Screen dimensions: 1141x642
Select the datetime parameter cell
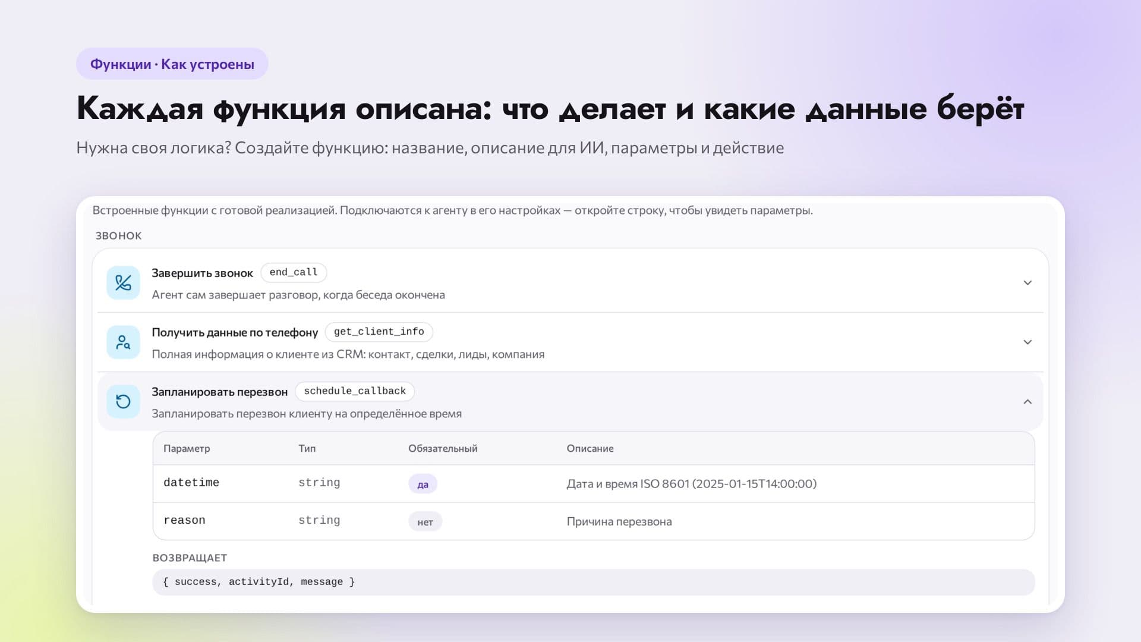coord(191,483)
